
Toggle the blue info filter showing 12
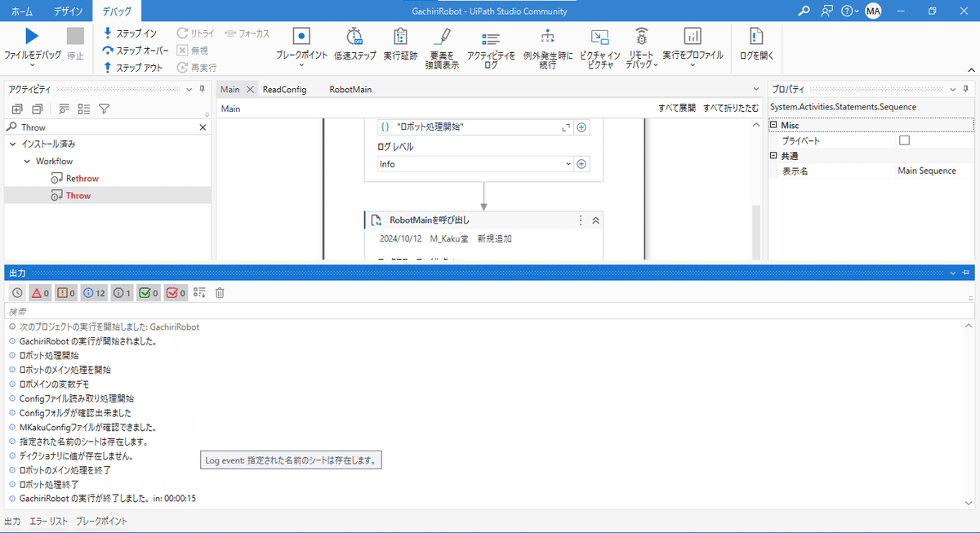tap(94, 292)
